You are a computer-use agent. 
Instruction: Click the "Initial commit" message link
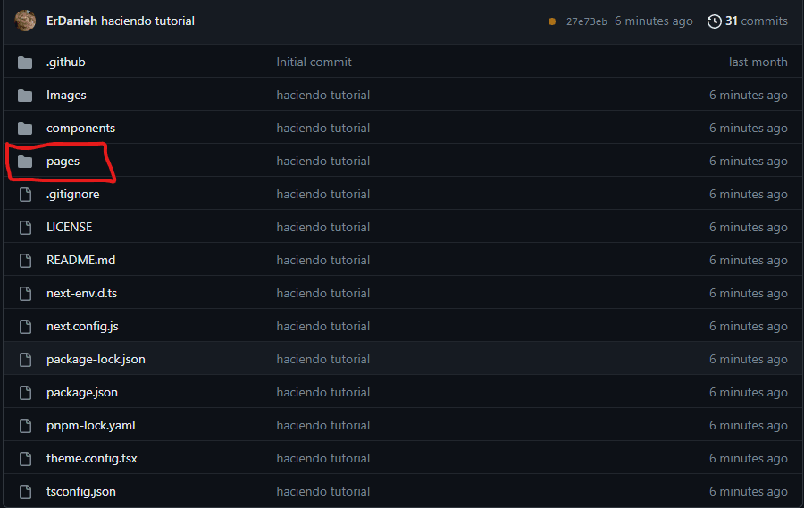click(314, 62)
